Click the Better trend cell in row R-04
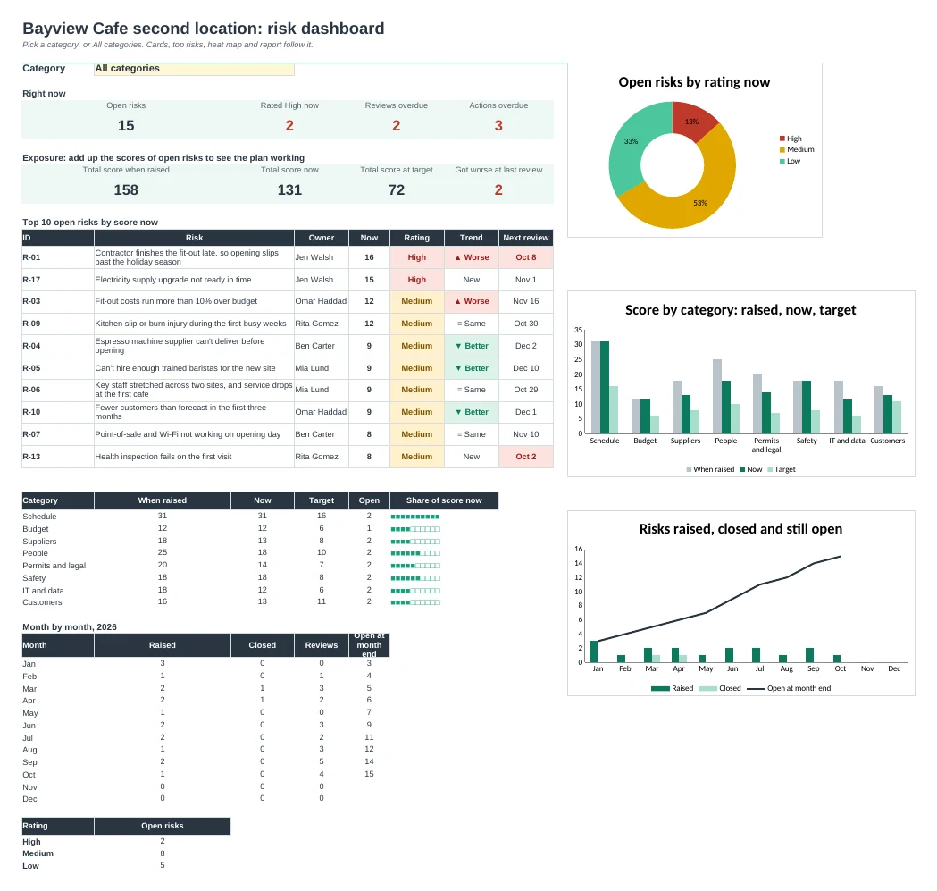Viewport: 937px width, 891px height. pos(472,346)
